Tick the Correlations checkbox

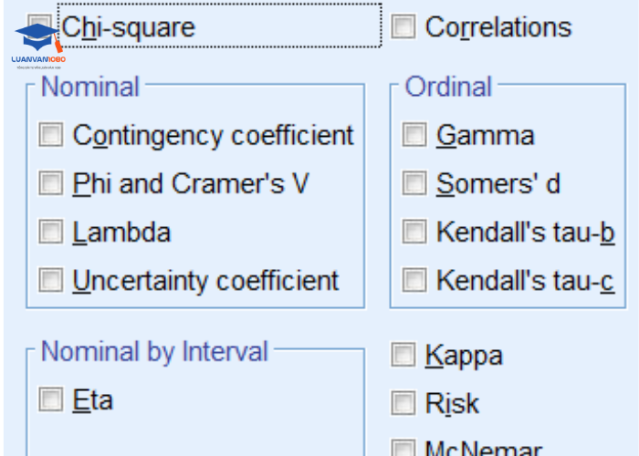click(403, 26)
